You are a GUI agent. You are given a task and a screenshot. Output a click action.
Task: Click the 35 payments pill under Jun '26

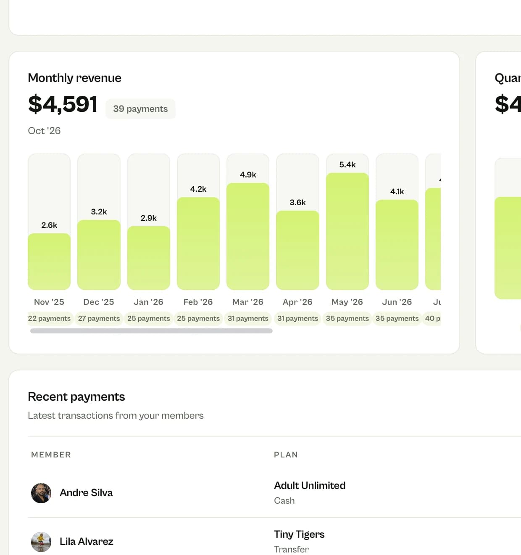397,318
